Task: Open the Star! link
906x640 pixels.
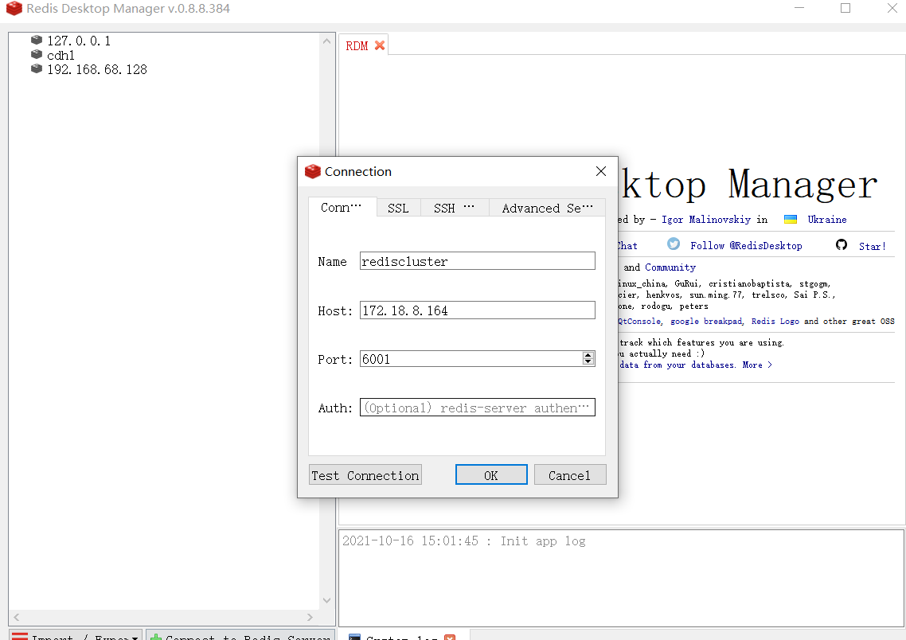Action: click(x=873, y=247)
